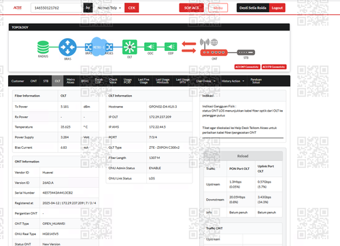The image size is (340, 246).
Task: Click the Vendor ID value Huawei
Action: click(48, 173)
